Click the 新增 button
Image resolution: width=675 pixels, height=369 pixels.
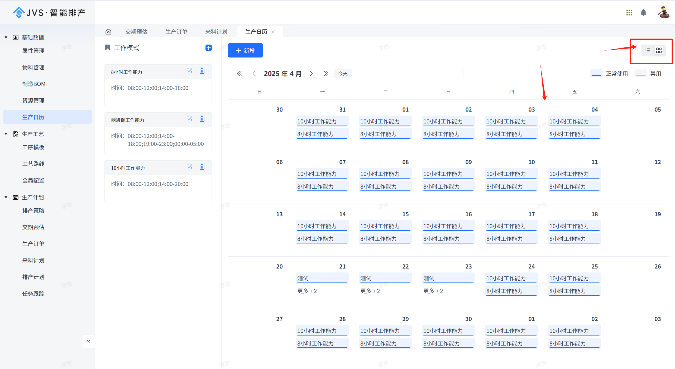coord(245,50)
